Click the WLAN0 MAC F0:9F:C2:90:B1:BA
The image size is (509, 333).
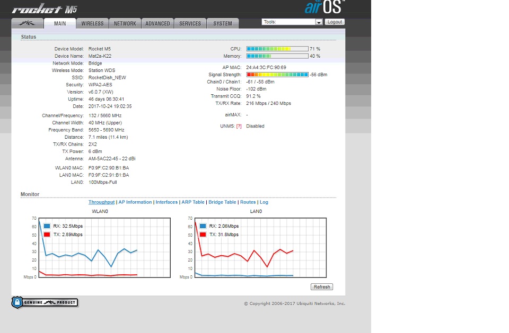109,168
